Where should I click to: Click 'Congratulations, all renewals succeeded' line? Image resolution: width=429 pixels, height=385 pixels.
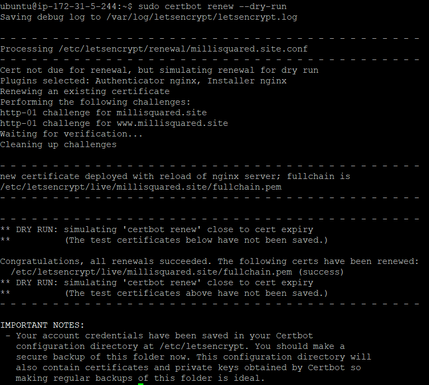[210, 261]
